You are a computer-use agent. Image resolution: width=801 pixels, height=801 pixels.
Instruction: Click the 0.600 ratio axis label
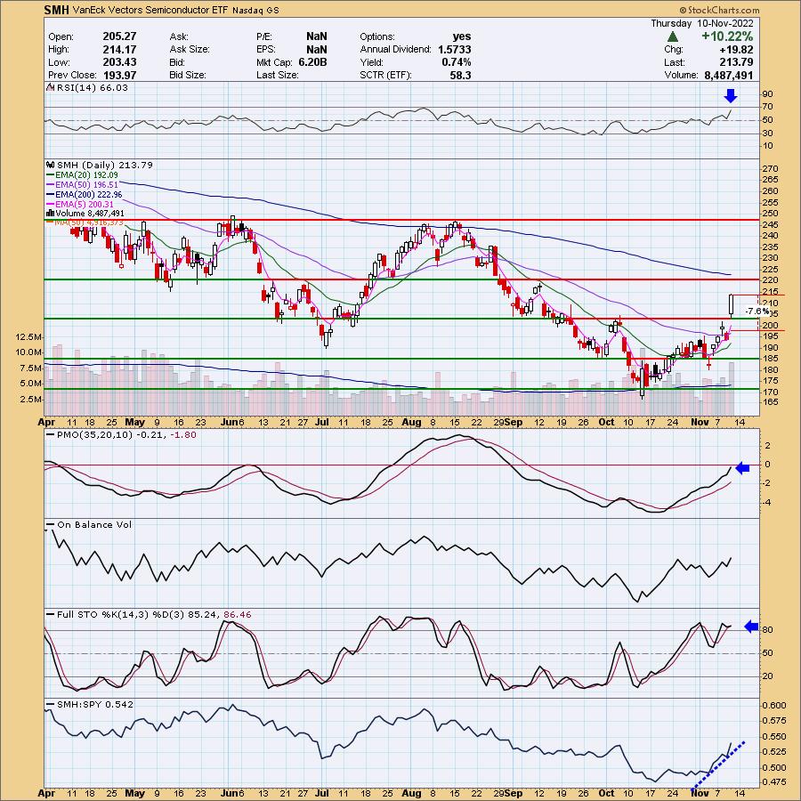(x=774, y=706)
